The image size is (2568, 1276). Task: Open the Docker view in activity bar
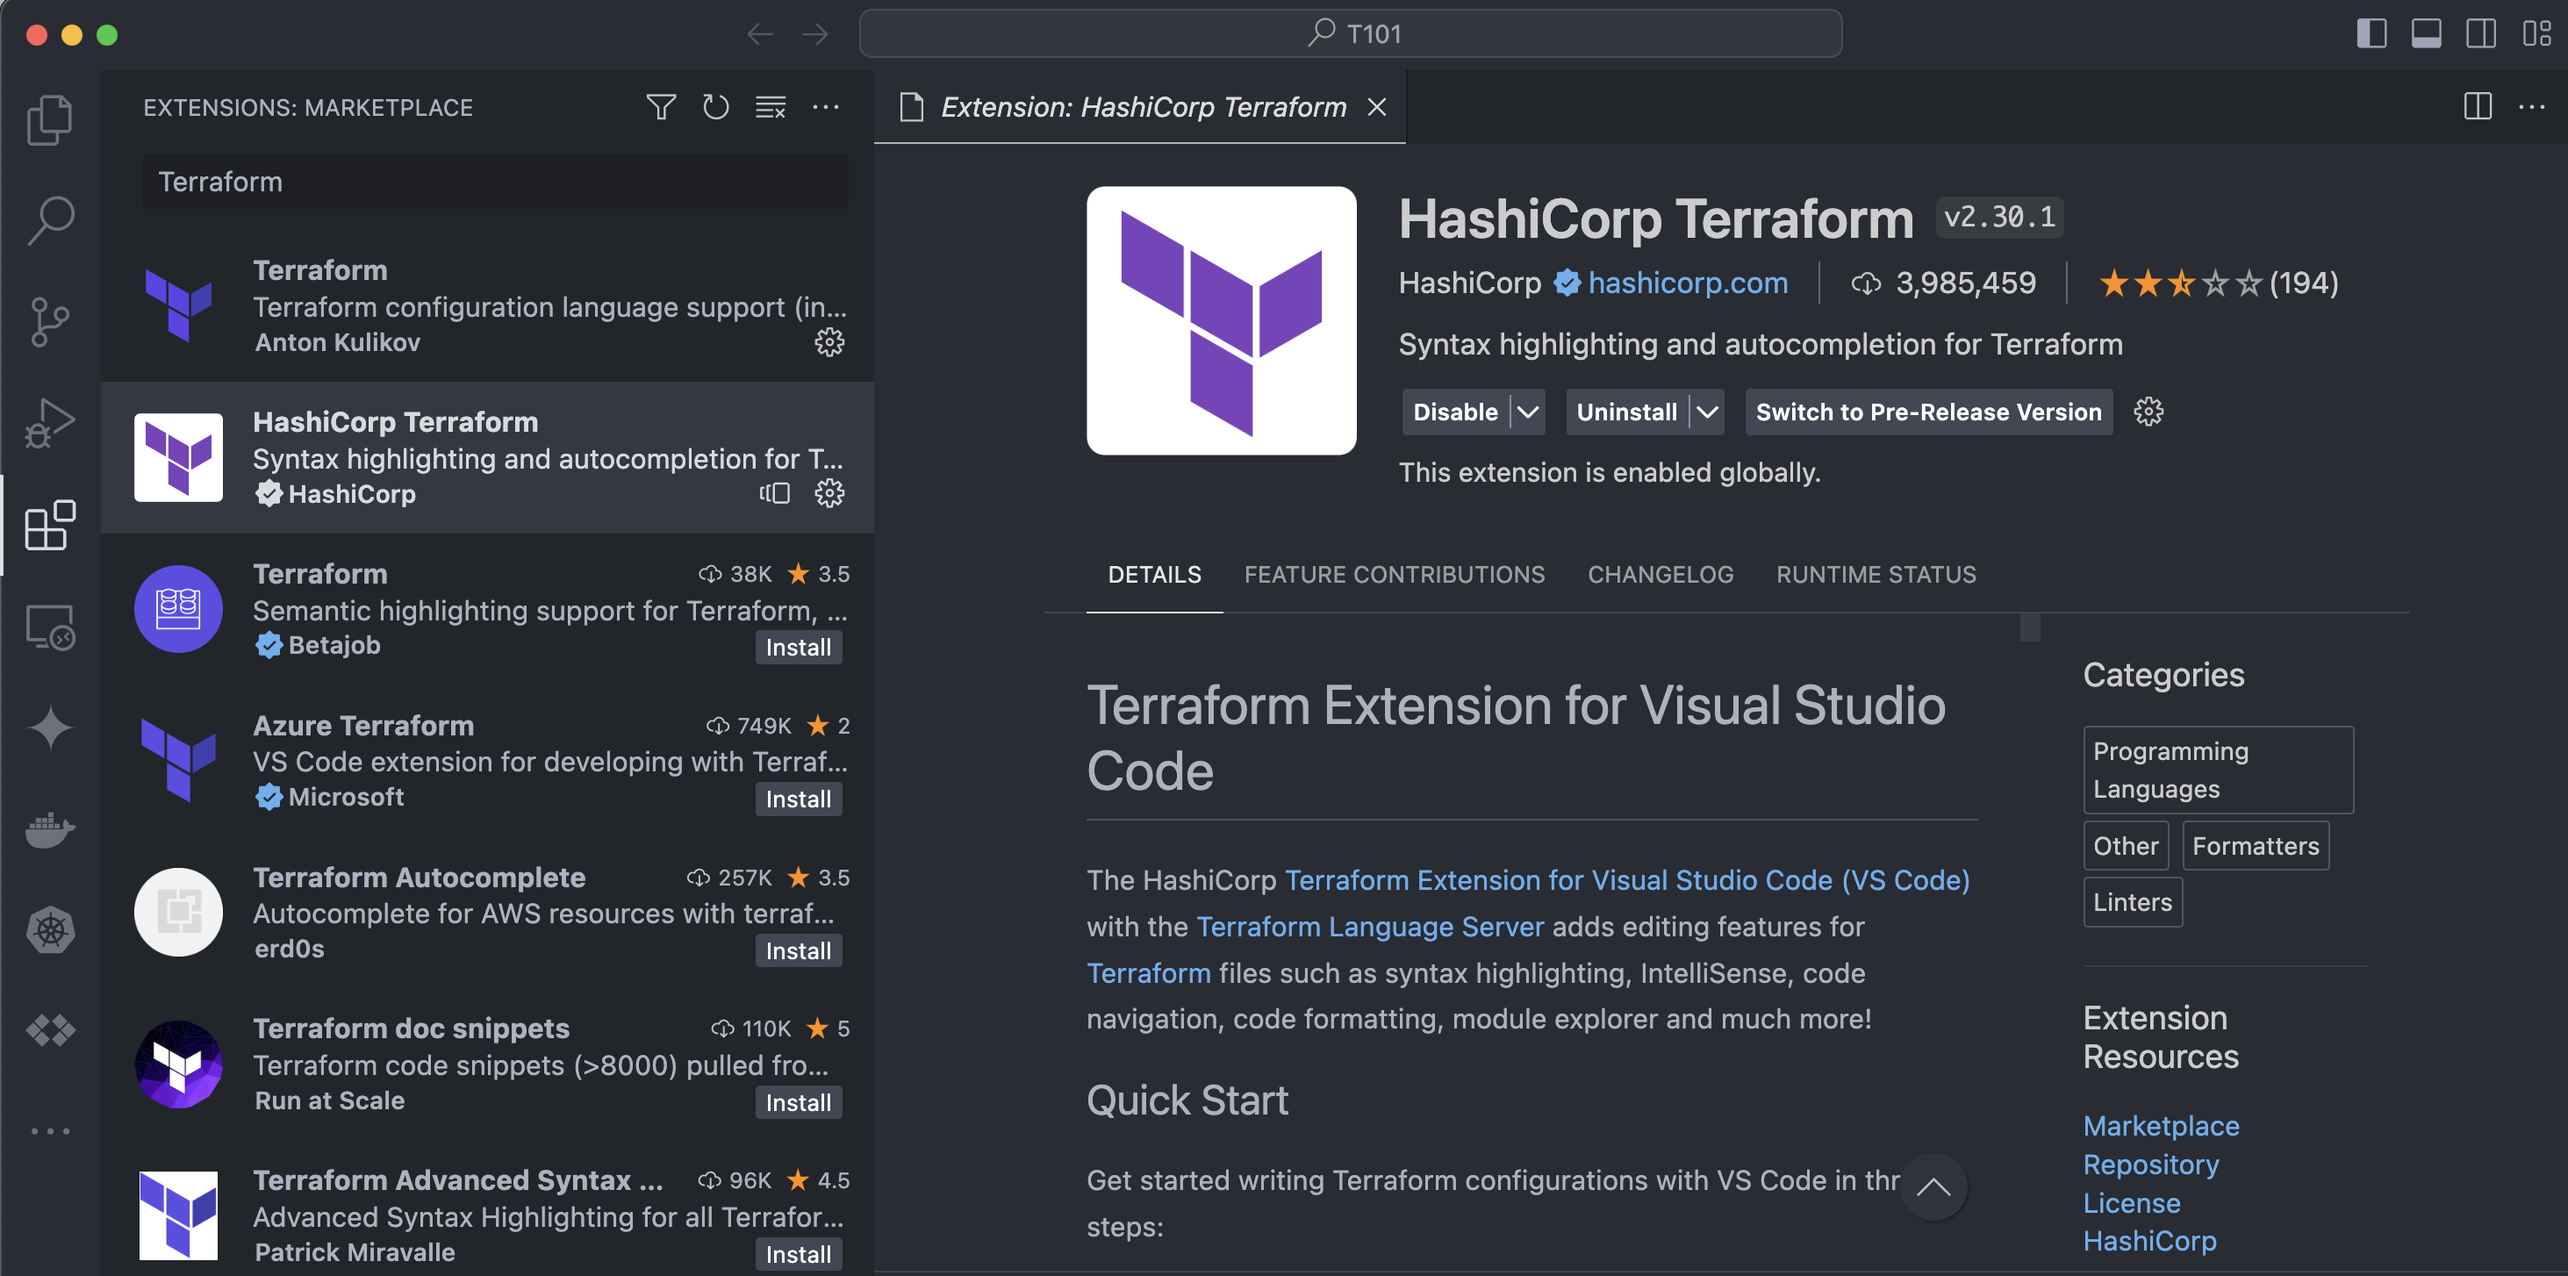tap(50, 828)
